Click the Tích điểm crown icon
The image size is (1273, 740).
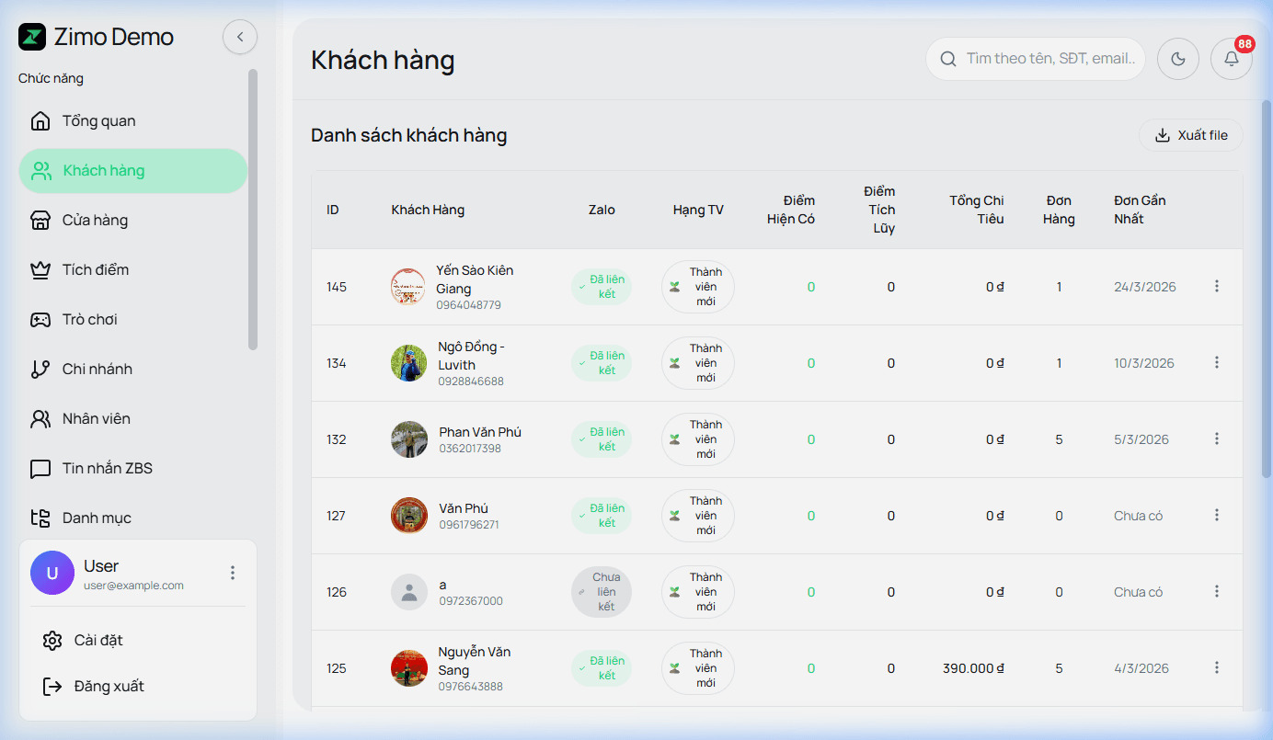(40, 270)
